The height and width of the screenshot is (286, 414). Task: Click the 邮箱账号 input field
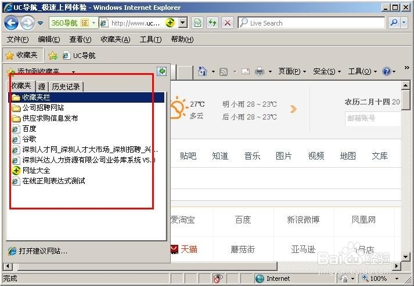373,118
